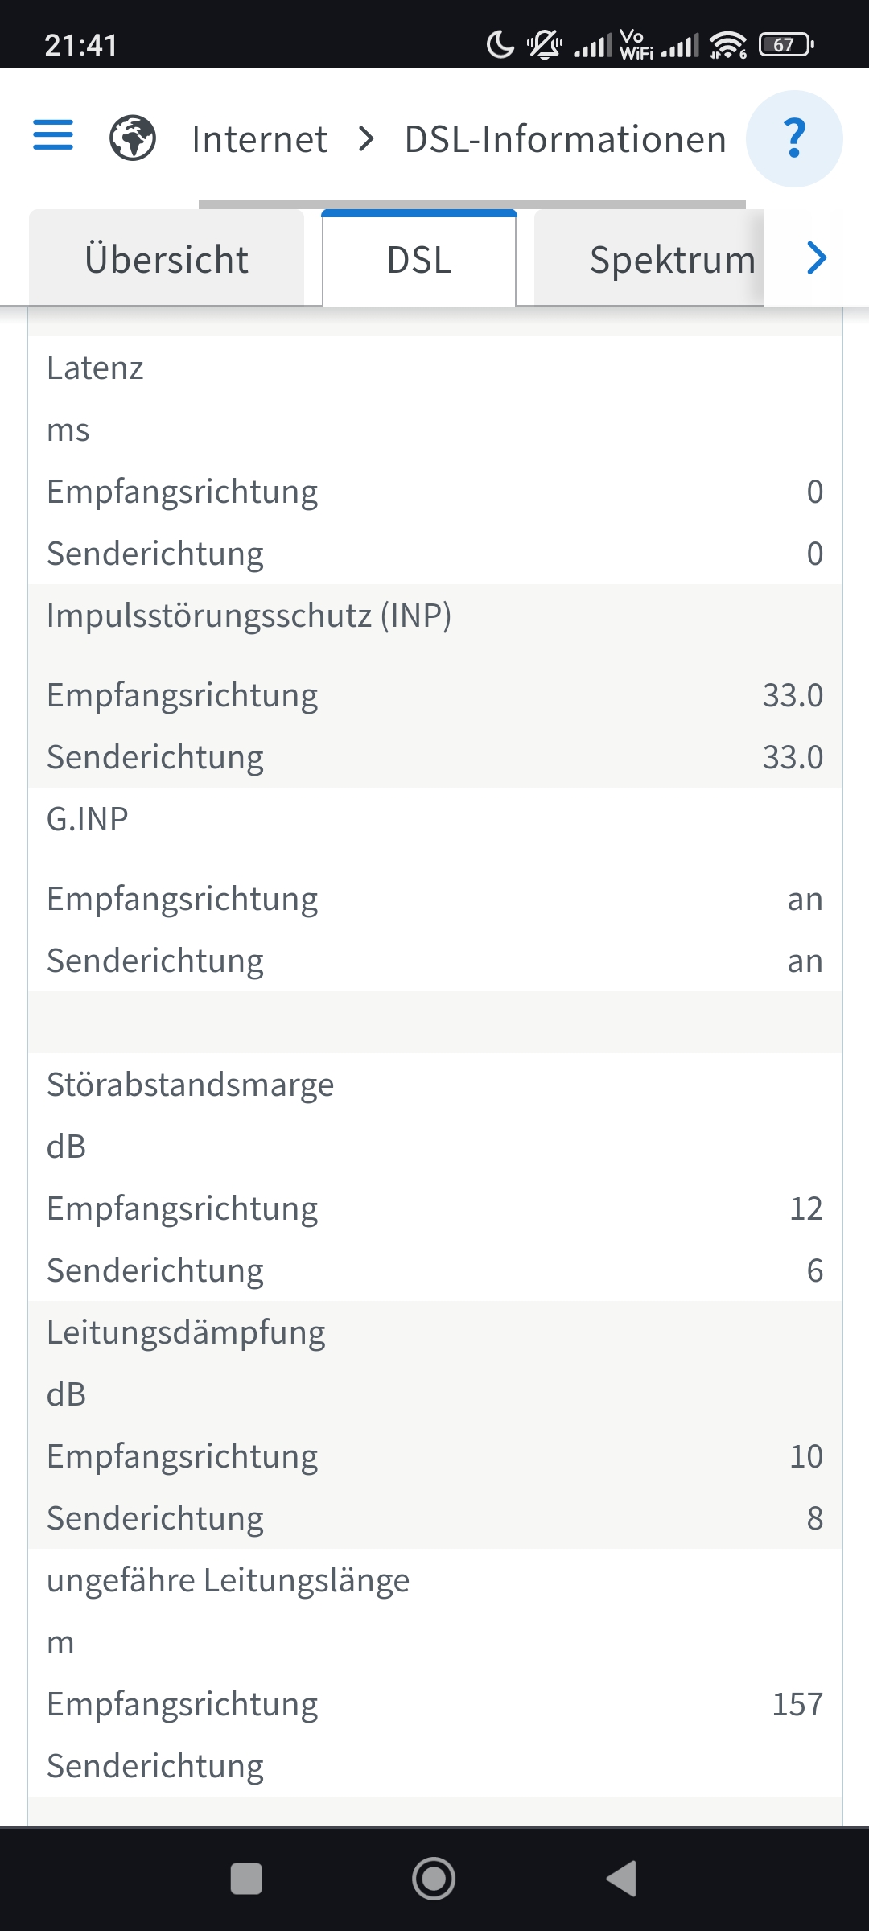Tap the mute bell icon in the status bar
Screen dimensions: 869x1931
pos(545,45)
